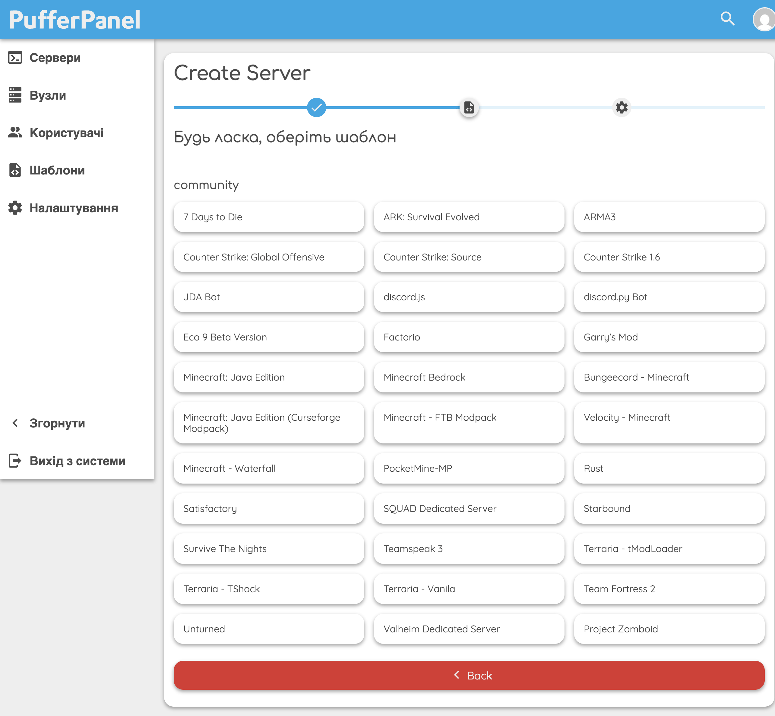
Task: Choose Terraria - Vanila template
Action: tap(469, 589)
